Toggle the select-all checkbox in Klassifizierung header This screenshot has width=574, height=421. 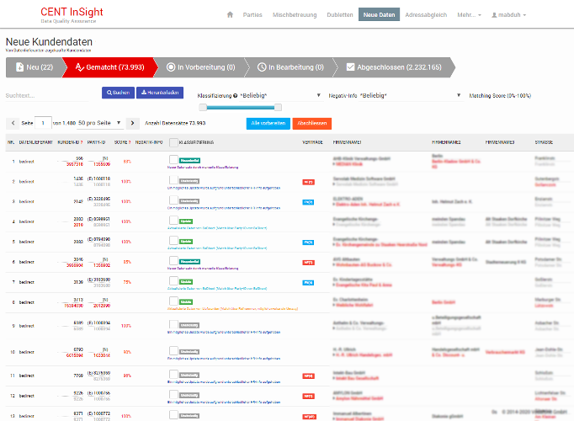pos(173,142)
